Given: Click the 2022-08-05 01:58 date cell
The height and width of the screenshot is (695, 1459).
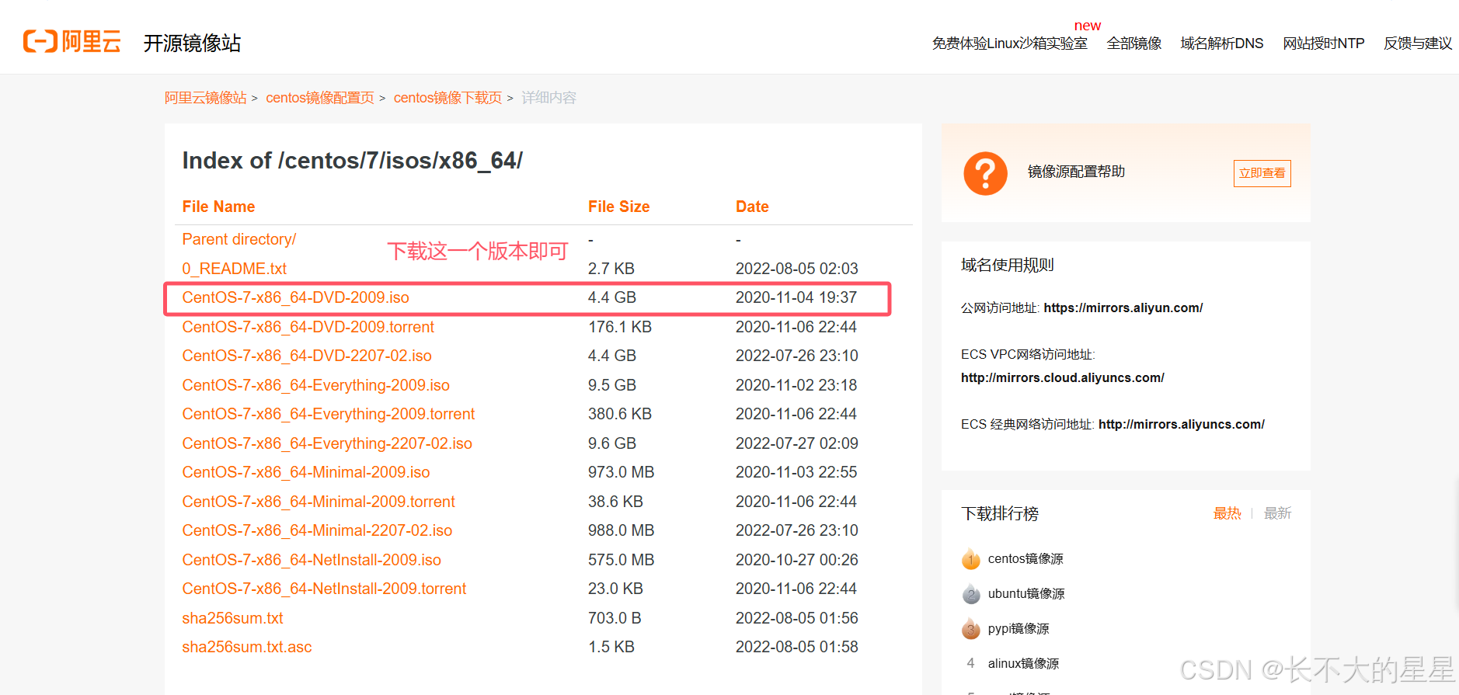Looking at the screenshot, I should [x=797, y=647].
